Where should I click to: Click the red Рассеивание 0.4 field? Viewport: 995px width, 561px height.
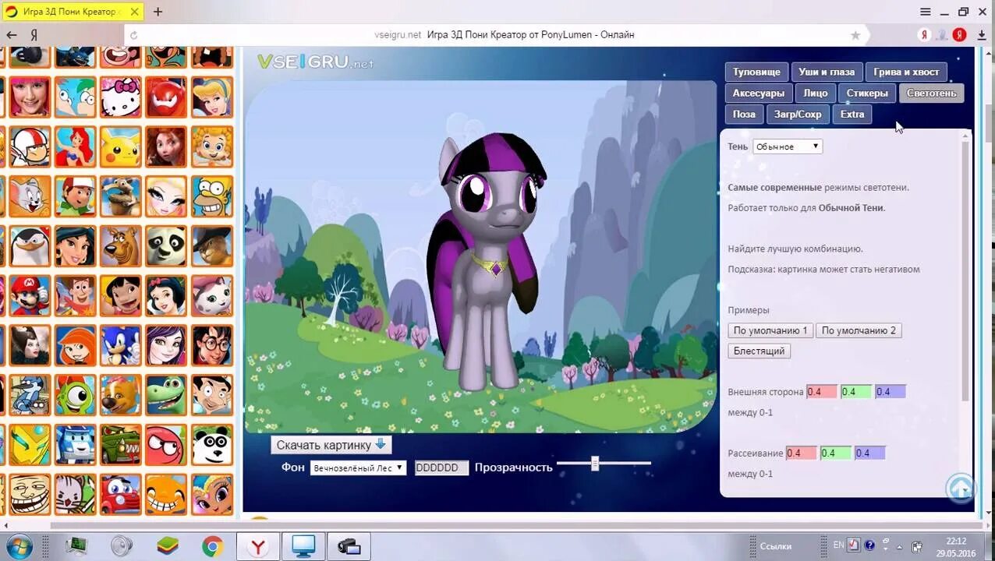coord(801,453)
